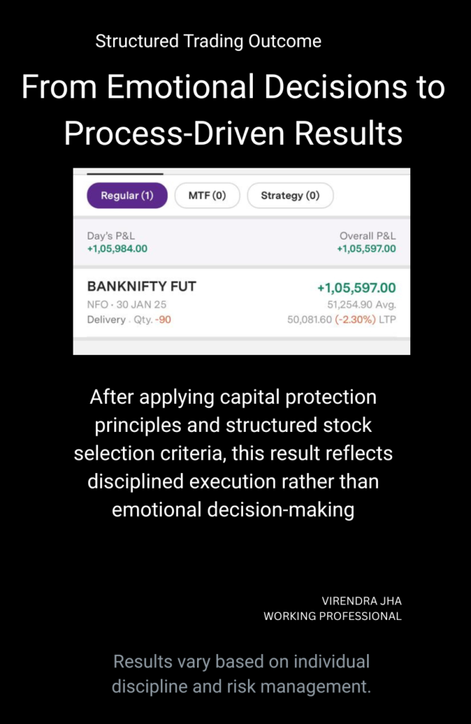
Task: Click the Day's P&L label
Action: pyautogui.click(x=106, y=235)
